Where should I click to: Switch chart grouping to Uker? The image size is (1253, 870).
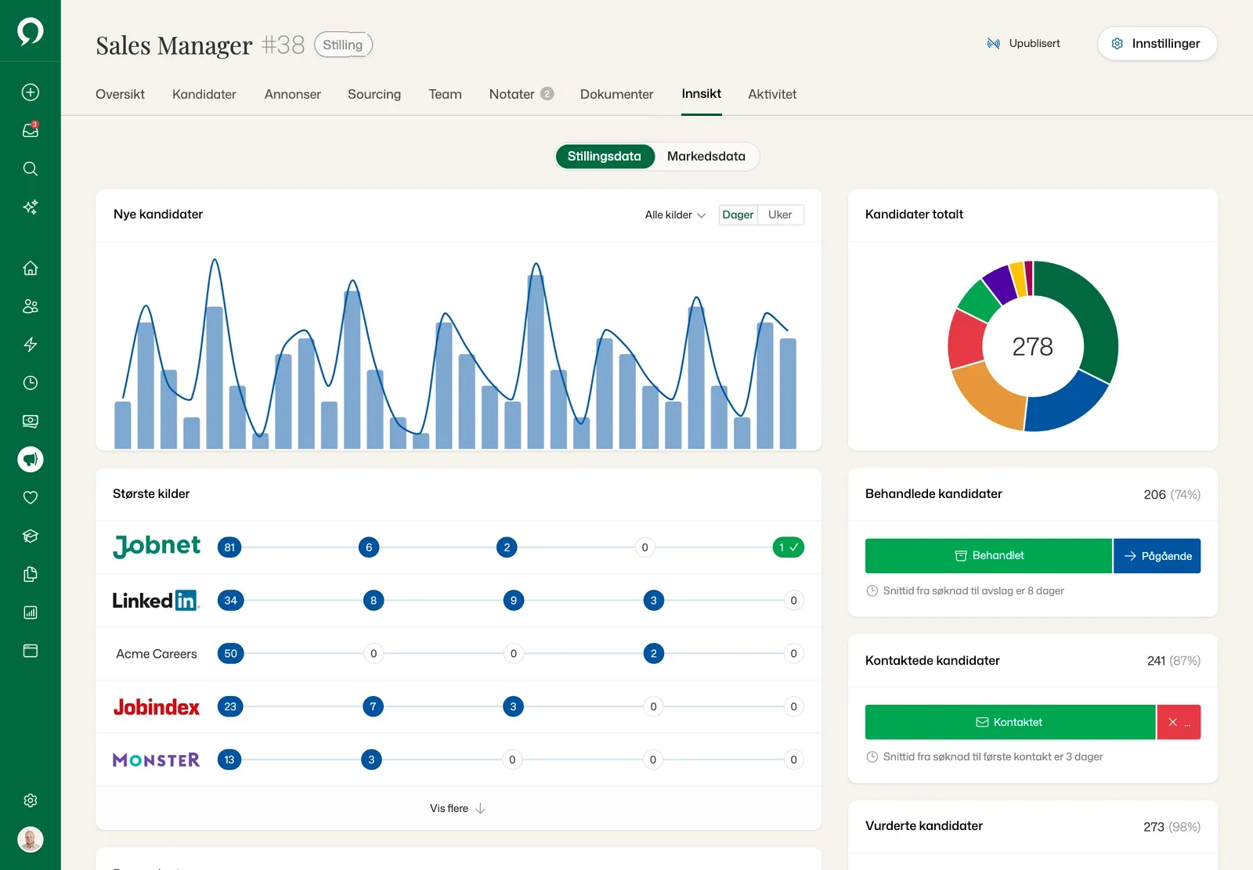(780, 215)
